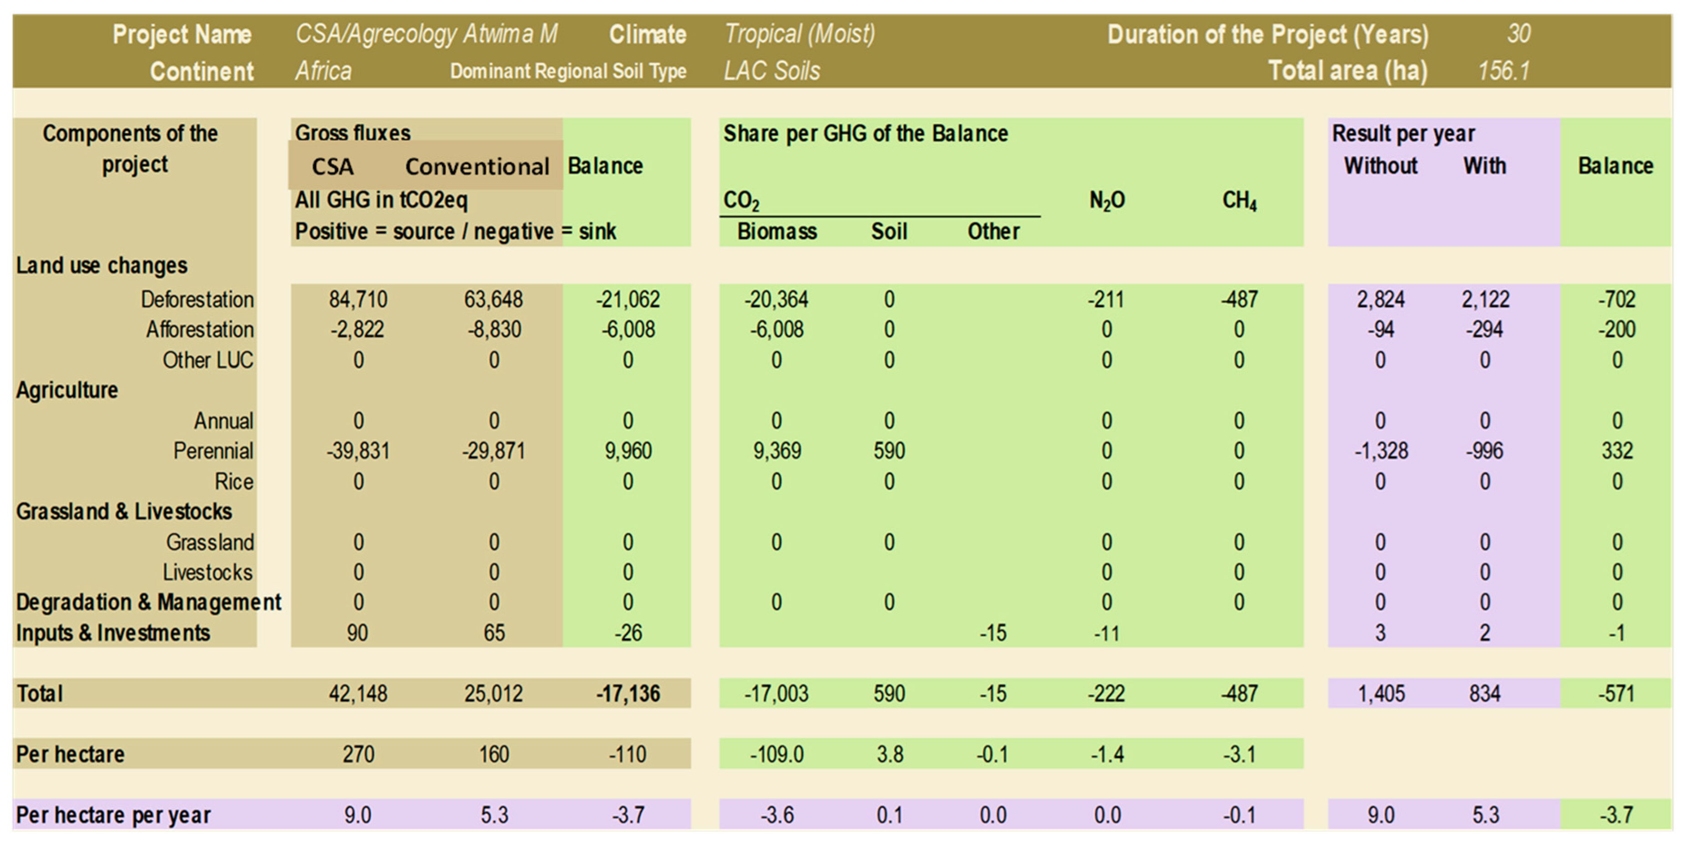
Task: Click the Deforestation CH4 value -487
Action: click(1239, 299)
